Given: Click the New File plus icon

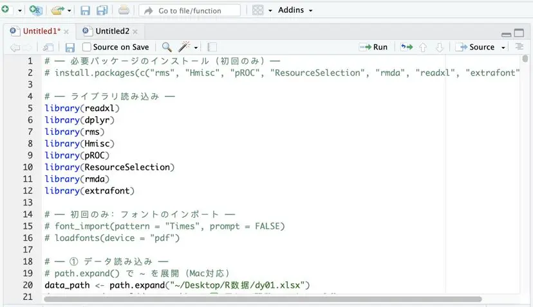Looking at the screenshot, I should 5,10.
